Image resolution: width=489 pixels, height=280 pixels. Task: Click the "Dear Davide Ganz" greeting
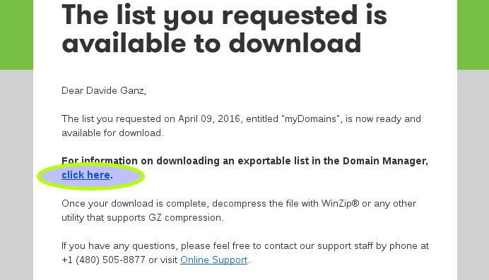[104, 90]
